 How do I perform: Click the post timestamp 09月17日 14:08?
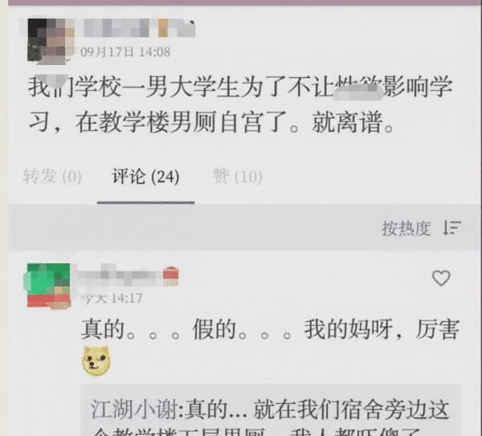125,52
